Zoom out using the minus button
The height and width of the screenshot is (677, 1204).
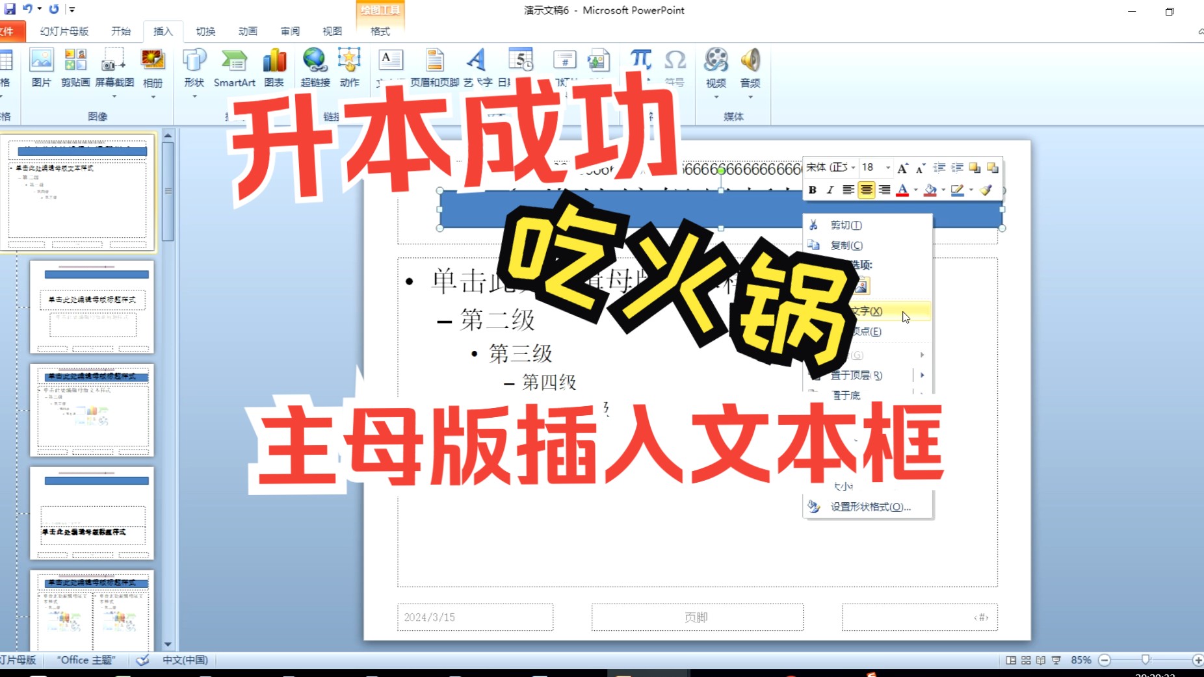pyautogui.click(x=1104, y=660)
